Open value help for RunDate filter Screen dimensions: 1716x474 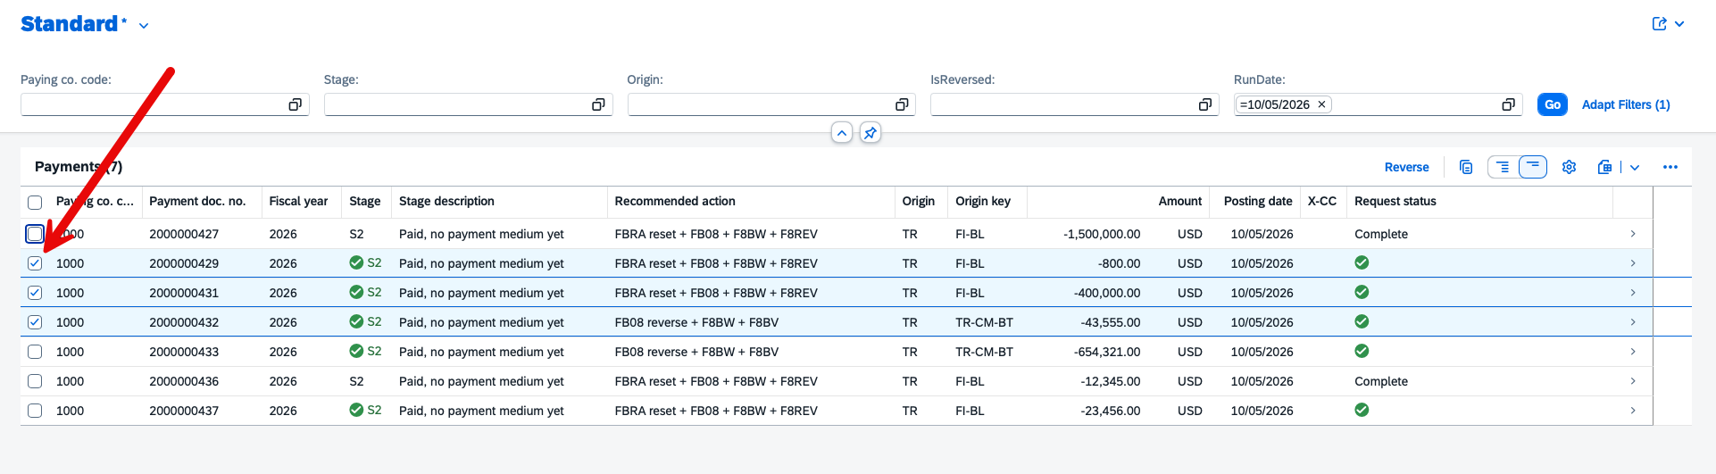1508,104
